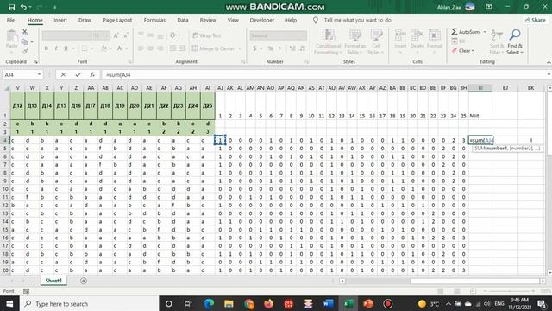
Task: Toggle Bold formatting
Action: (x=46, y=48)
